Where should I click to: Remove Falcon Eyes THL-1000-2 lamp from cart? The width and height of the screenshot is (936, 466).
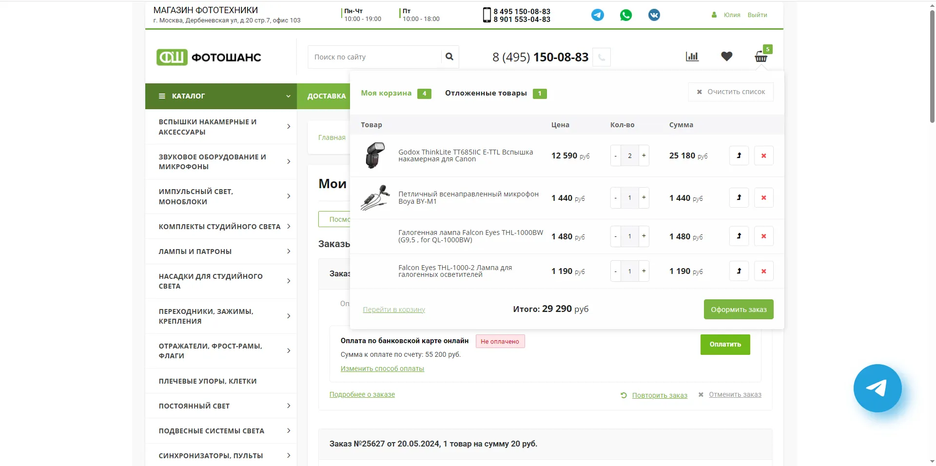tap(764, 271)
